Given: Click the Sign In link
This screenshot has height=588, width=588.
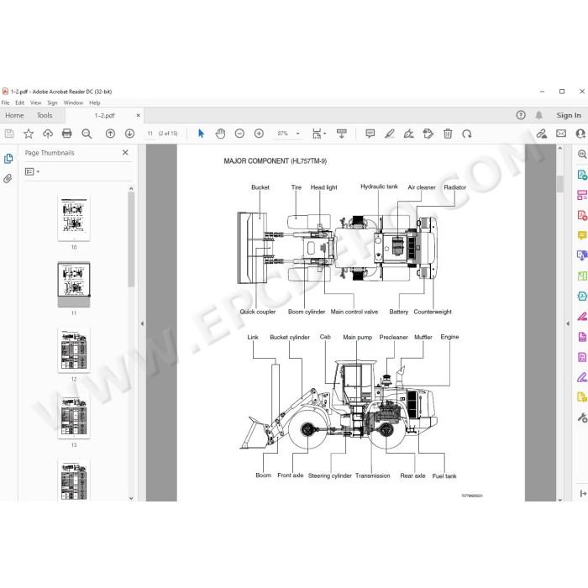Looking at the screenshot, I should [x=569, y=116].
